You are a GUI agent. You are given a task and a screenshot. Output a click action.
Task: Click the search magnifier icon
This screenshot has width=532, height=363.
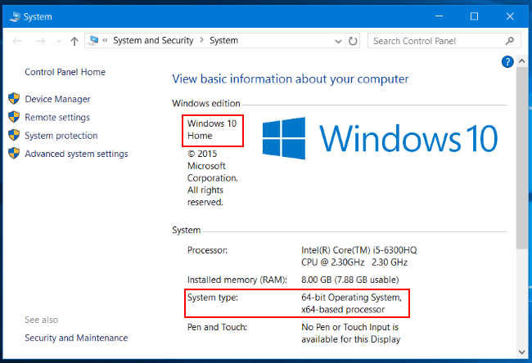509,41
